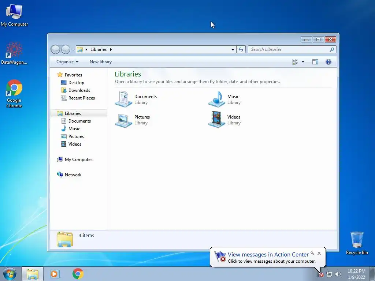Viewport: 375px width, 281px height.
Task: Click '4 items' text in details pane
Action: [x=86, y=235]
